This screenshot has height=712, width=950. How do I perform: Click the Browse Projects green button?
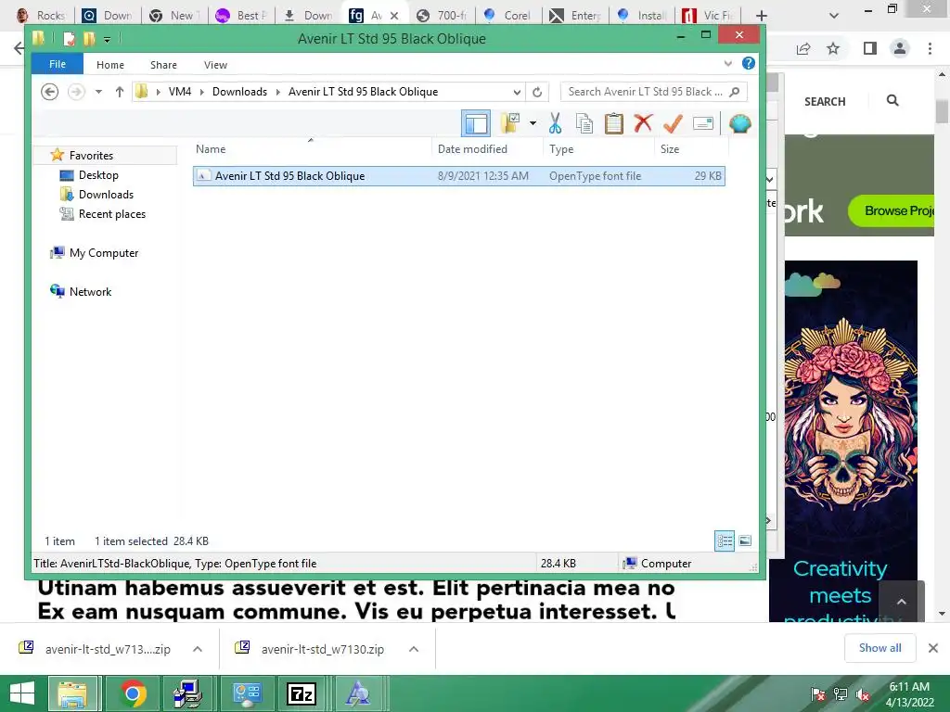pyautogui.click(x=892, y=210)
